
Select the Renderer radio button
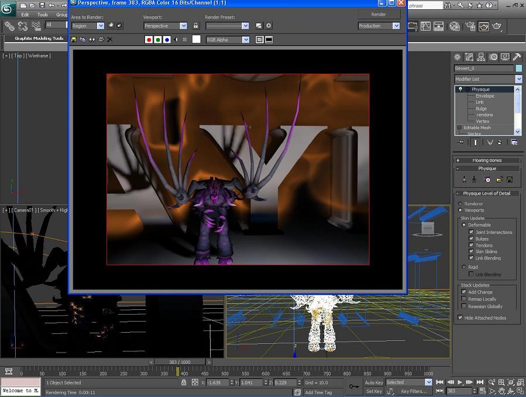[460, 203]
